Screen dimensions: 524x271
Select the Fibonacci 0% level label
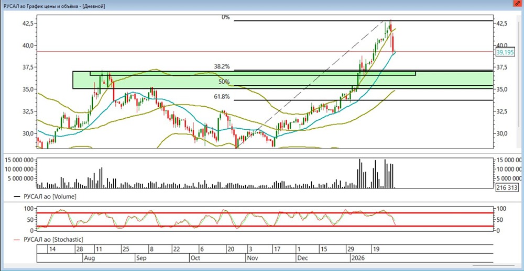pyautogui.click(x=225, y=17)
